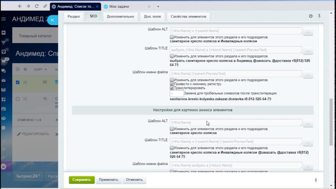This screenshot has height=189, width=336.
Task: Expand more items with sidebar down-arrow circle
Action: (4, 128)
